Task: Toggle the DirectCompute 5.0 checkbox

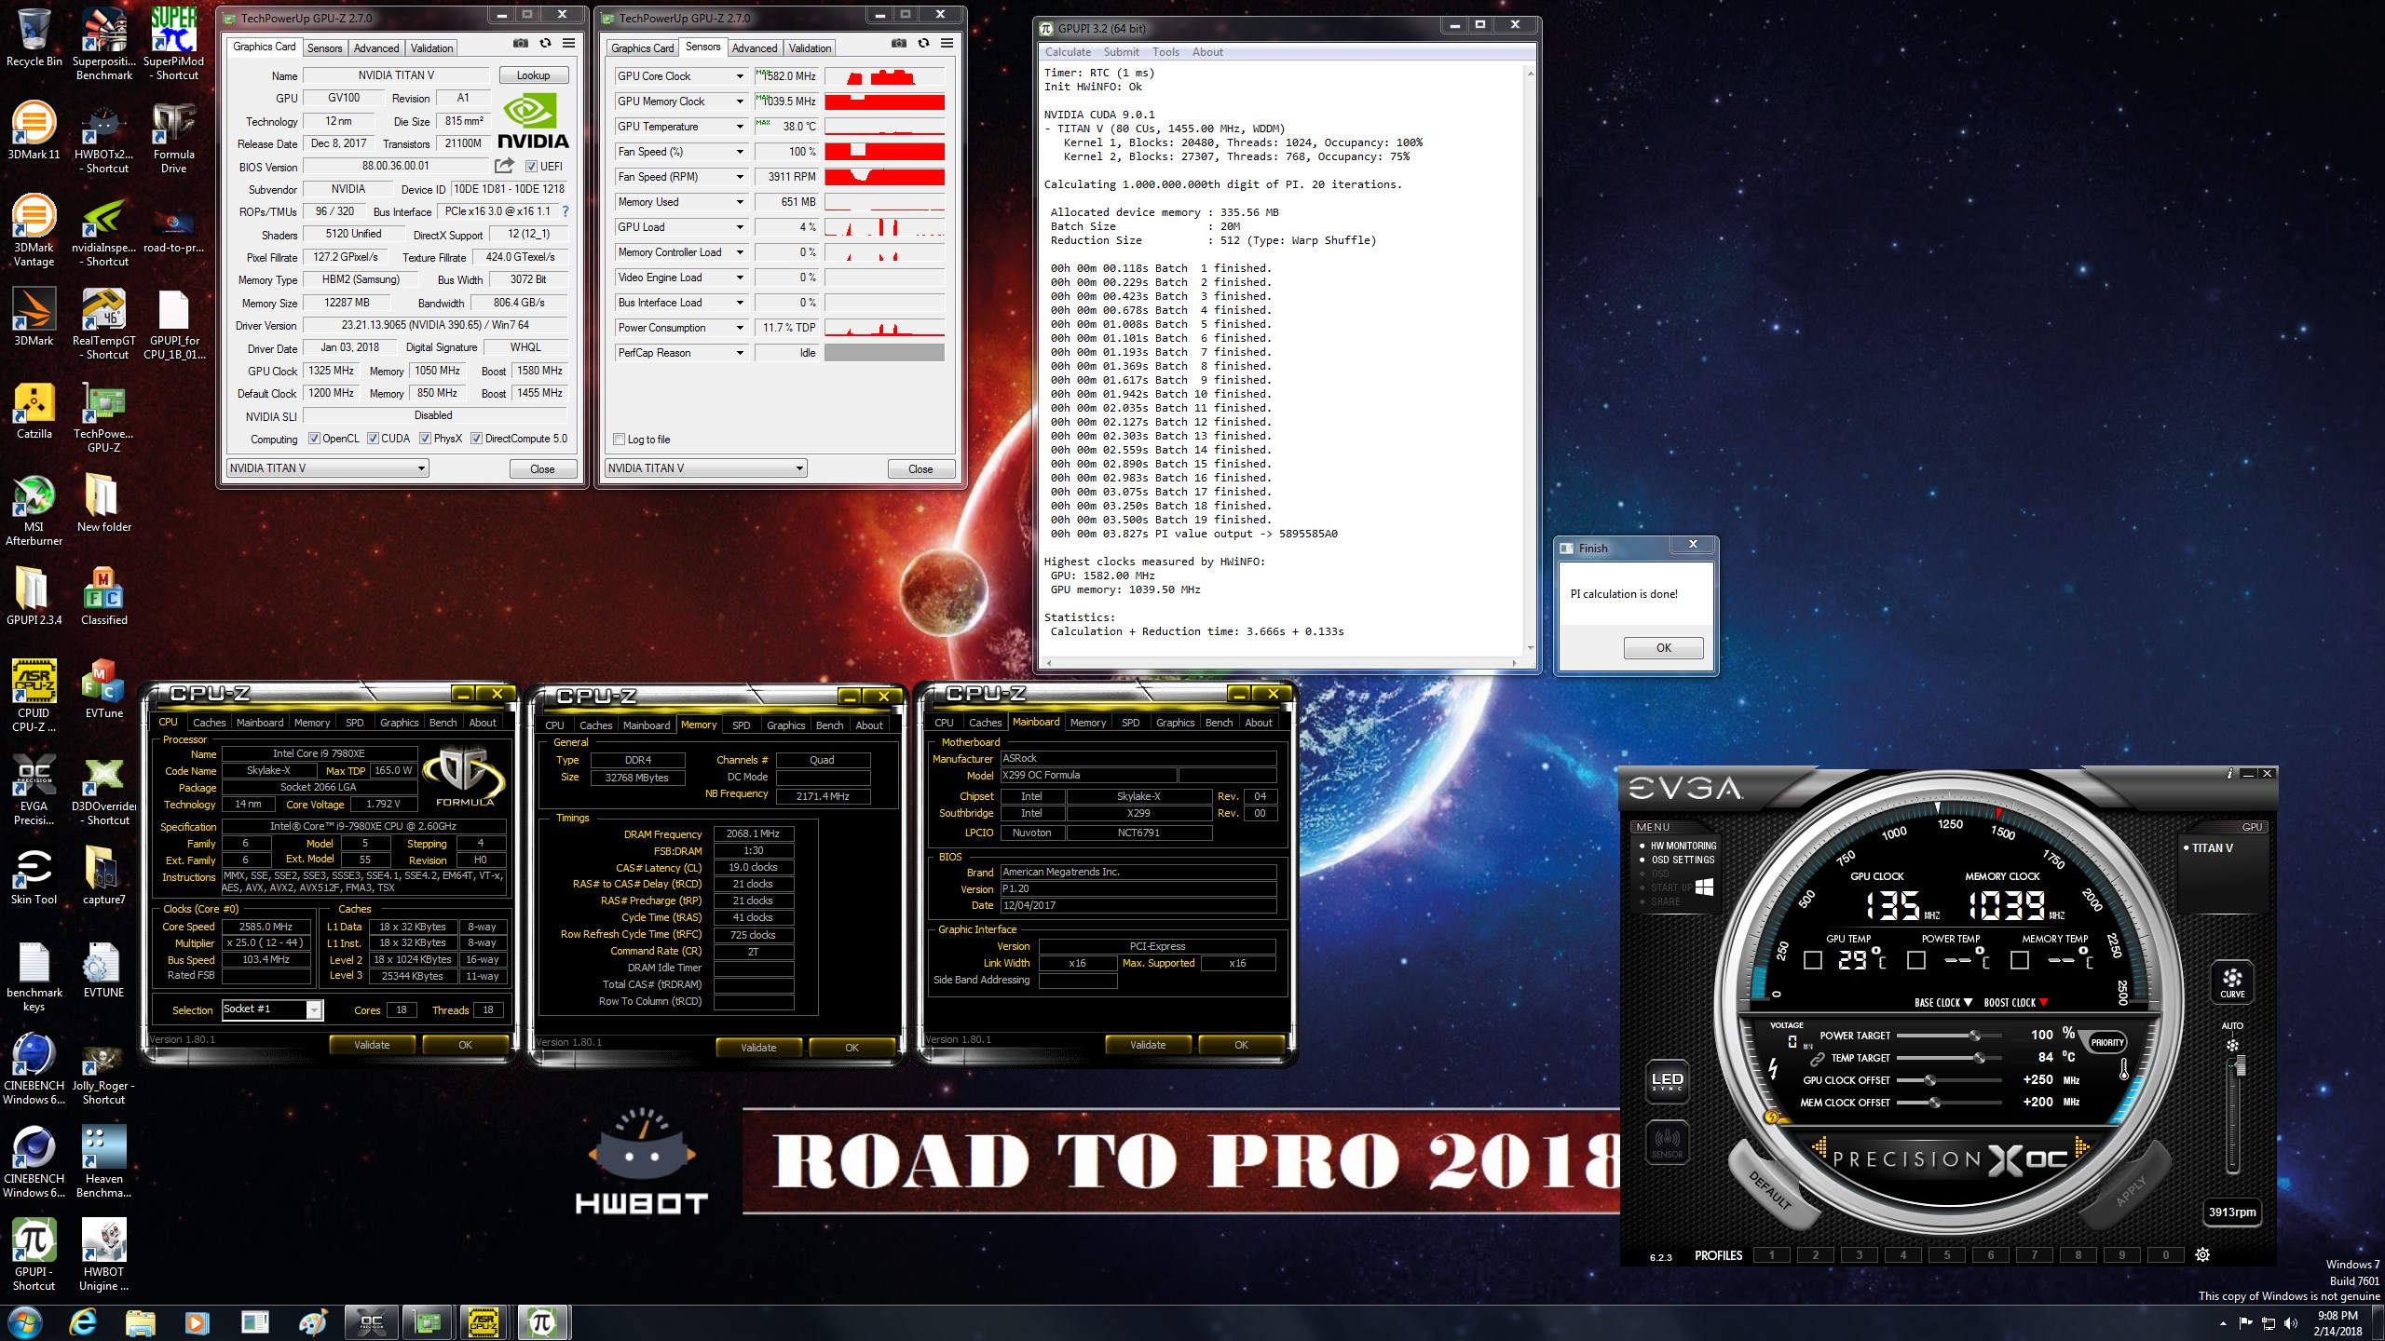Action: tap(476, 439)
